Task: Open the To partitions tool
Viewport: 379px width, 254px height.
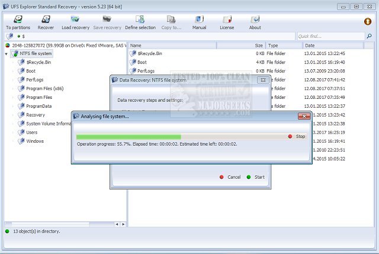Action: click(x=18, y=22)
